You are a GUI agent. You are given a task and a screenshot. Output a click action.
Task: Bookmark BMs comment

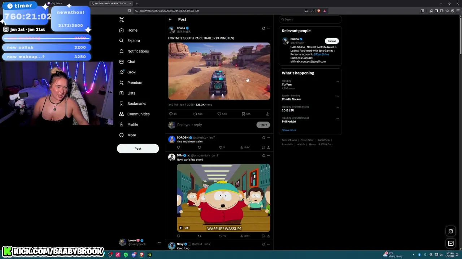point(263,236)
